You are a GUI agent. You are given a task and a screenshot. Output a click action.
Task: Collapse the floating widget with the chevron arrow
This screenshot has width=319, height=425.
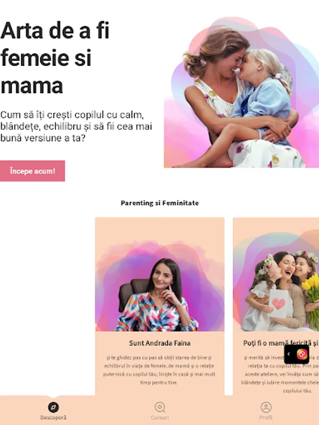289,354
